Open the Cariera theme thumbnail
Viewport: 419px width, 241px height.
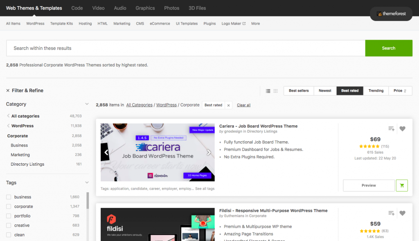coord(158,152)
